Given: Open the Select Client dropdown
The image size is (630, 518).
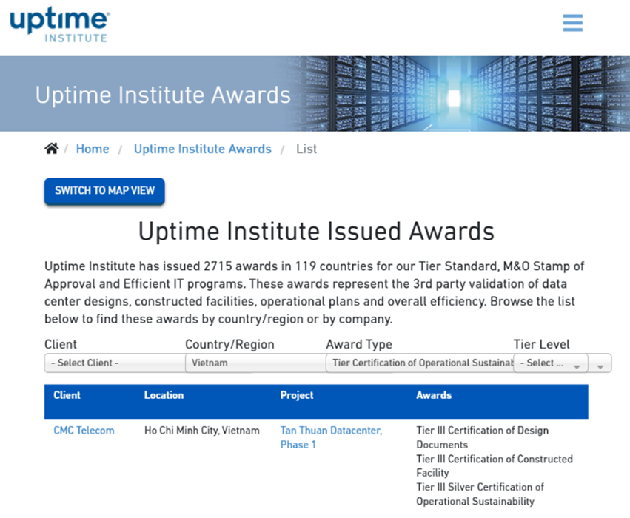Looking at the screenshot, I should click(x=114, y=363).
